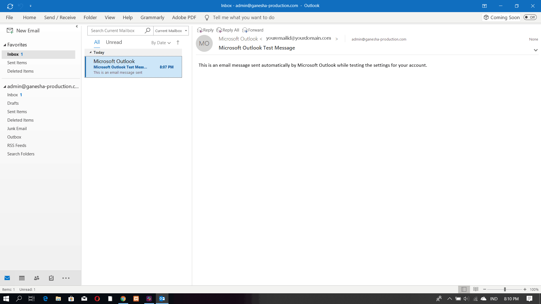541x304 pixels.
Task: Open Send / Receive menu
Action: (60, 17)
